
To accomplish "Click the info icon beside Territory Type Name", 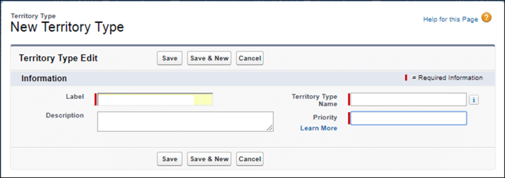I will coord(474,100).
